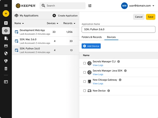Click the New Device name text
158x118 pixels.
pos(99,91)
